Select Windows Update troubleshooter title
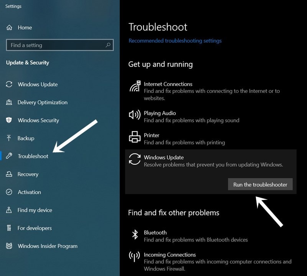This screenshot has width=307, height=276. 164,157
